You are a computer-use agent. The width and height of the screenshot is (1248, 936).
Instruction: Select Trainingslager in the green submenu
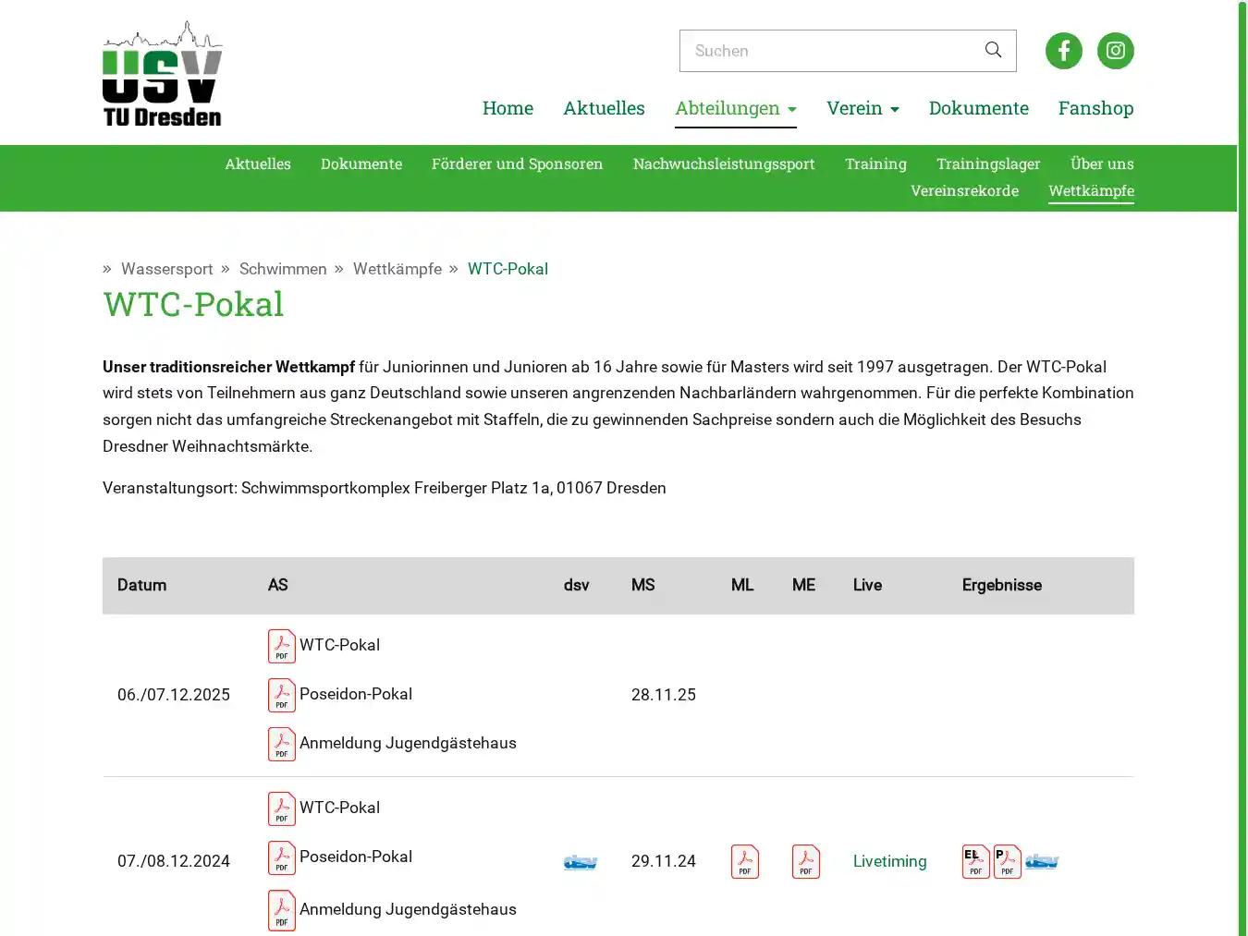coord(988,164)
